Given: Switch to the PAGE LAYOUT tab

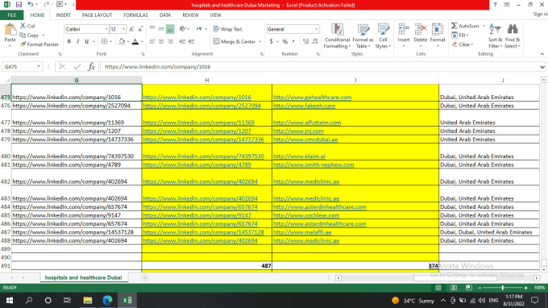Looking at the screenshot, I should tap(97, 15).
